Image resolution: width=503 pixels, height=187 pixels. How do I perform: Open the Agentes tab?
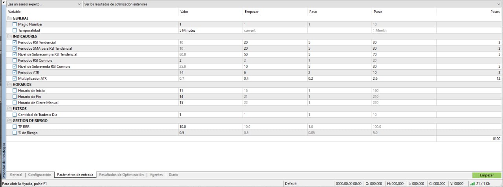coord(156,175)
